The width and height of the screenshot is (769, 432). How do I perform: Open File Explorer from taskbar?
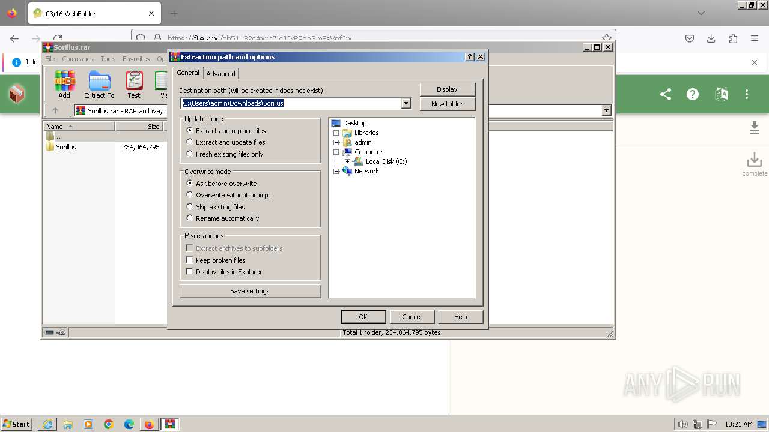coord(68,424)
